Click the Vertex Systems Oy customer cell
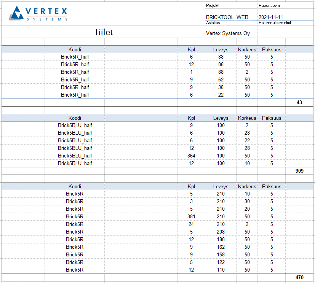Screen dimensions: 315x283 [228, 33]
